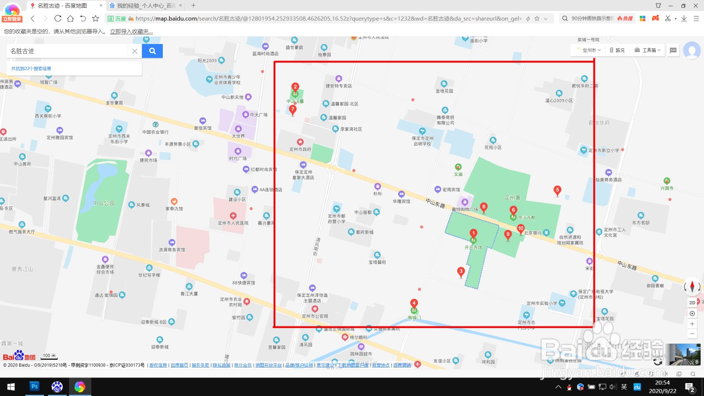704x396 pixels.
Task: Click red result marker 3 on the map
Action: tap(461, 272)
